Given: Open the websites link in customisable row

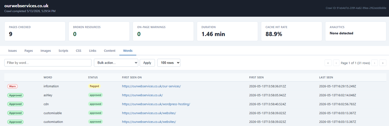Looking at the screenshot, I should (149, 113).
